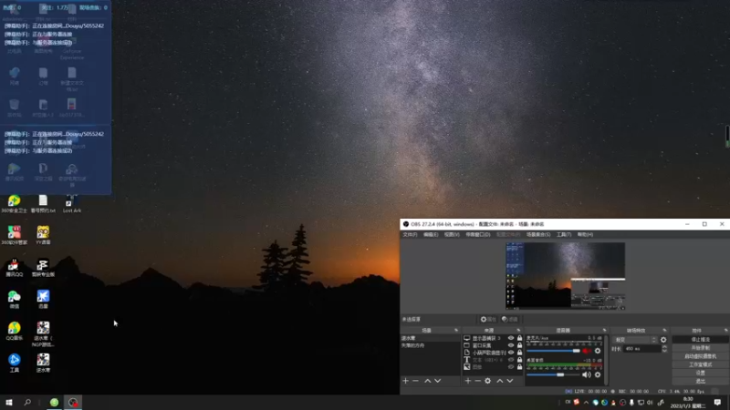Open transition properties gear icon
This screenshot has height=410, width=730.
click(x=663, y=340)
